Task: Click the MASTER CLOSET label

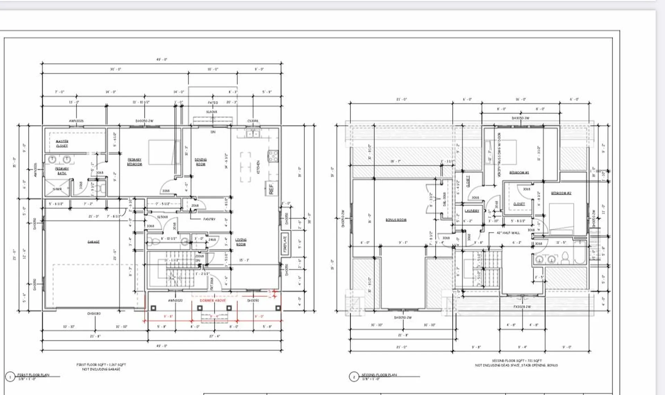Action: [x=62, y=143]
